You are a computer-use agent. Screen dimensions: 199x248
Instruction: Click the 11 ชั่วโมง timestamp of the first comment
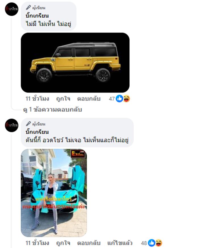(37, 99)
